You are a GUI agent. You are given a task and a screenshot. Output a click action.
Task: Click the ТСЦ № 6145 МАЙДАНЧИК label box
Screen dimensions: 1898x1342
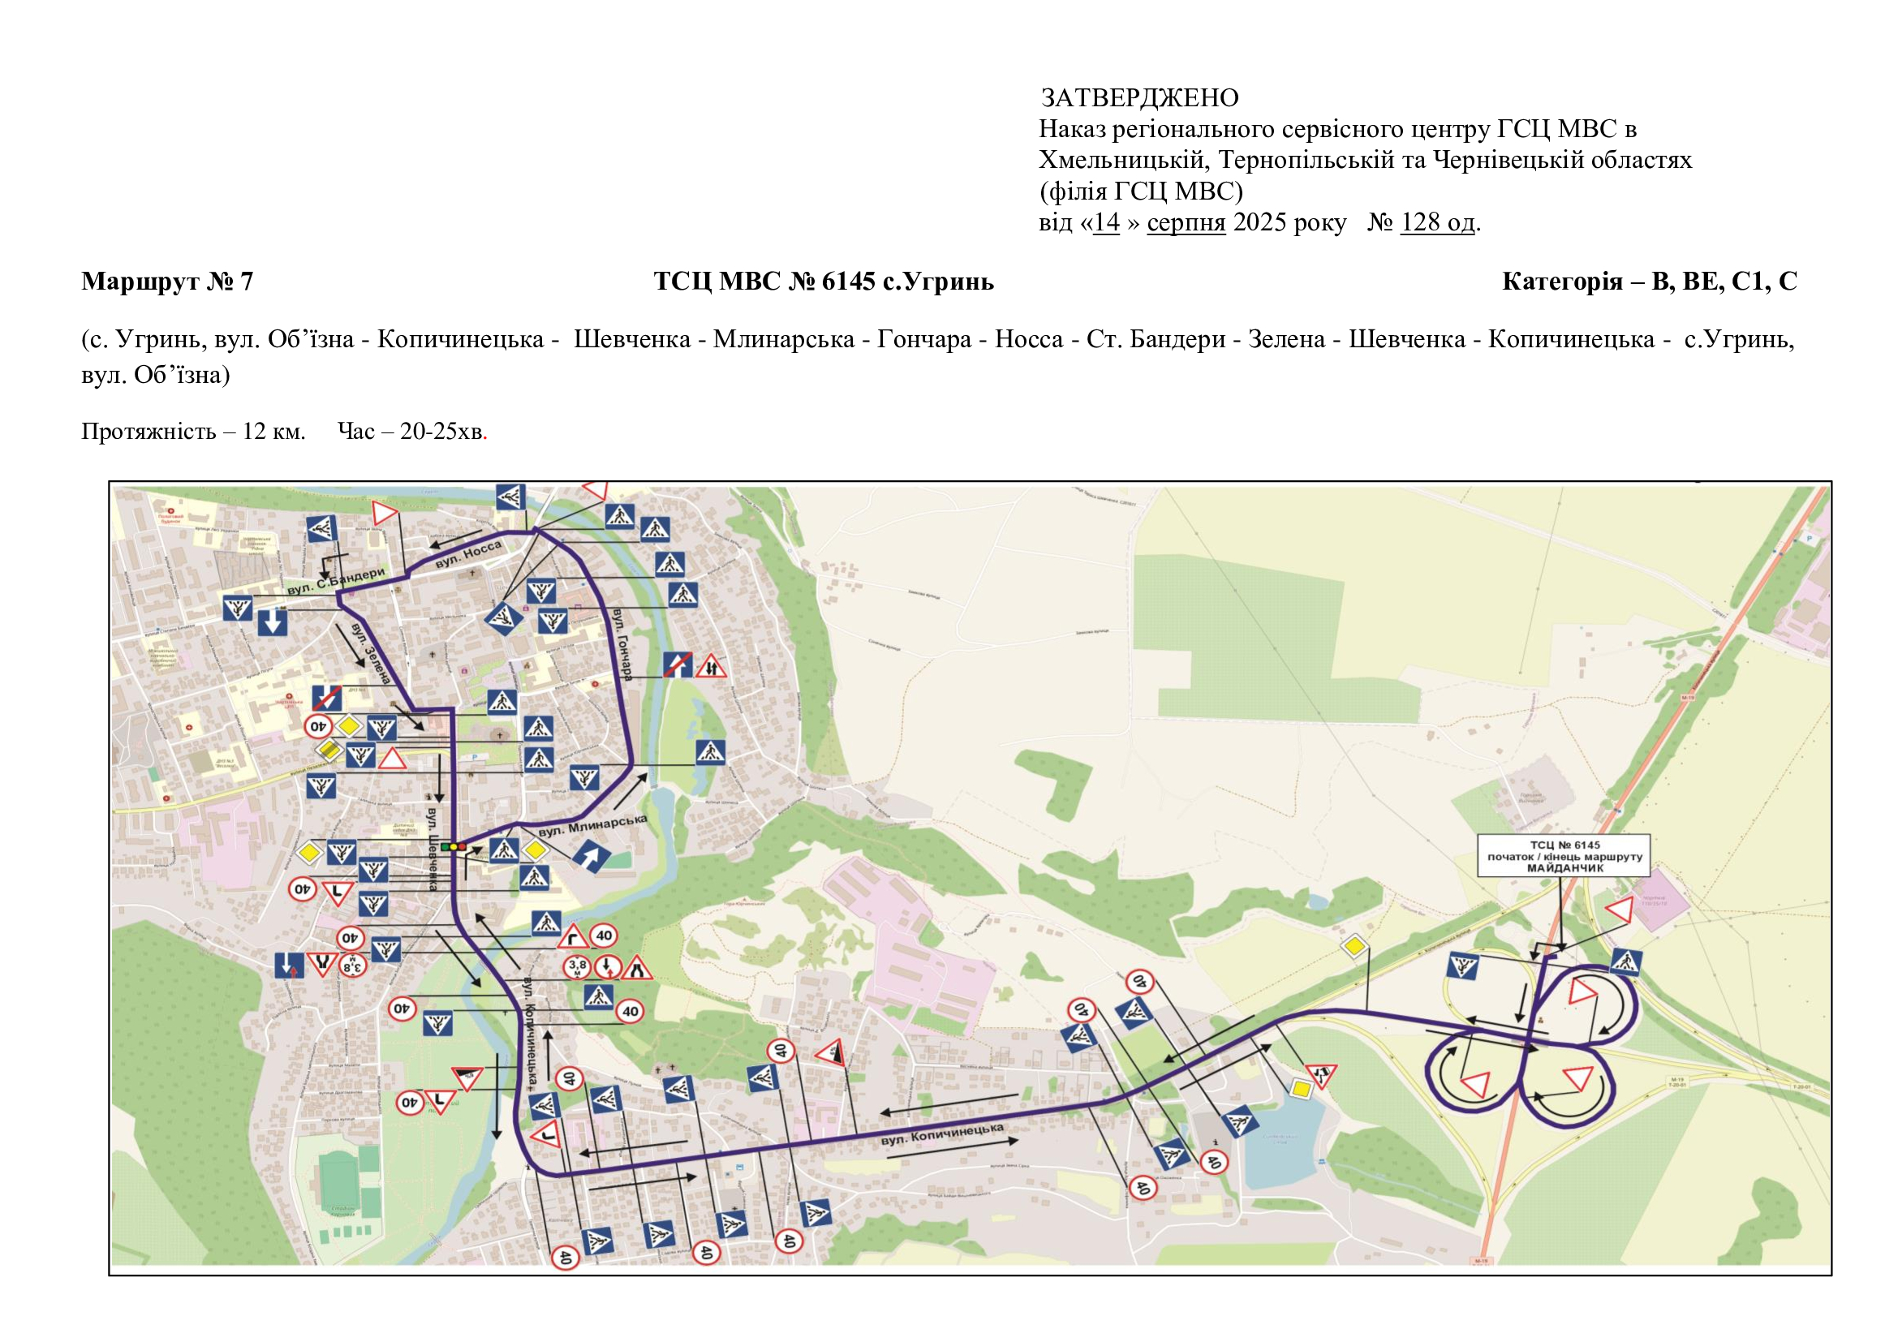1564,856
